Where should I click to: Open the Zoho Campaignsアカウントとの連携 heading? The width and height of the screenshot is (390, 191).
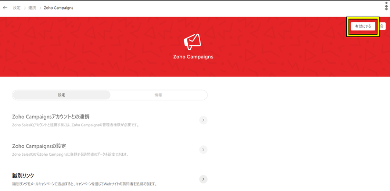[x=51, y=116]
